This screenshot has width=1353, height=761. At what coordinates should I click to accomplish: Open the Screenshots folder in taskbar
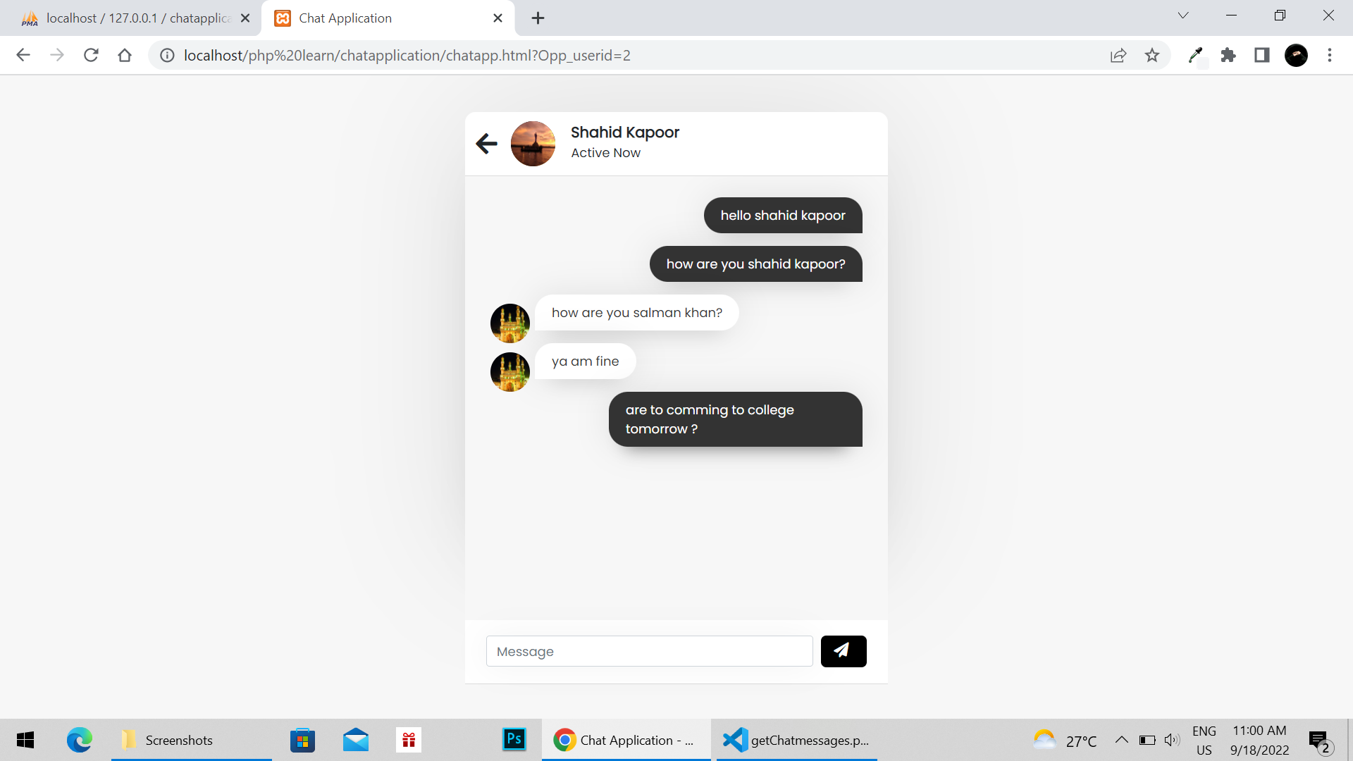pyautogui.click(x=191, y=740)
